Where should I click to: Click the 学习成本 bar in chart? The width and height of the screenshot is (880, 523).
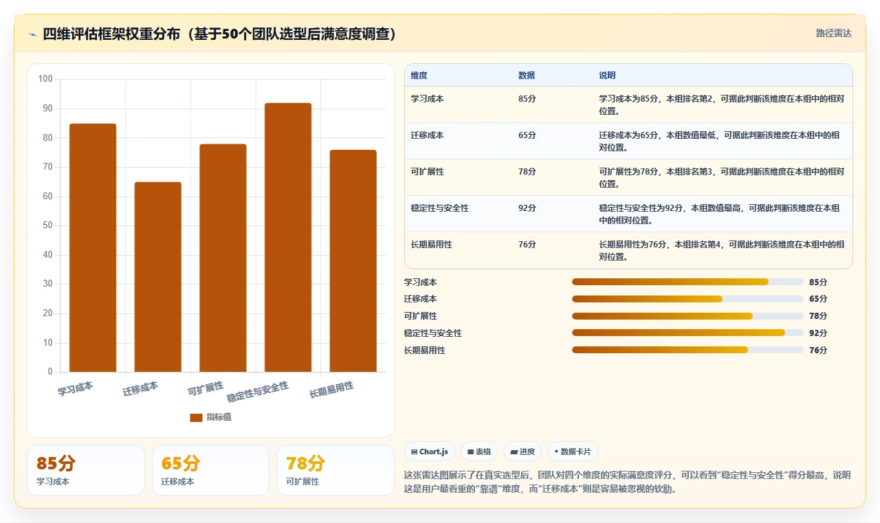tap(93, 248)
